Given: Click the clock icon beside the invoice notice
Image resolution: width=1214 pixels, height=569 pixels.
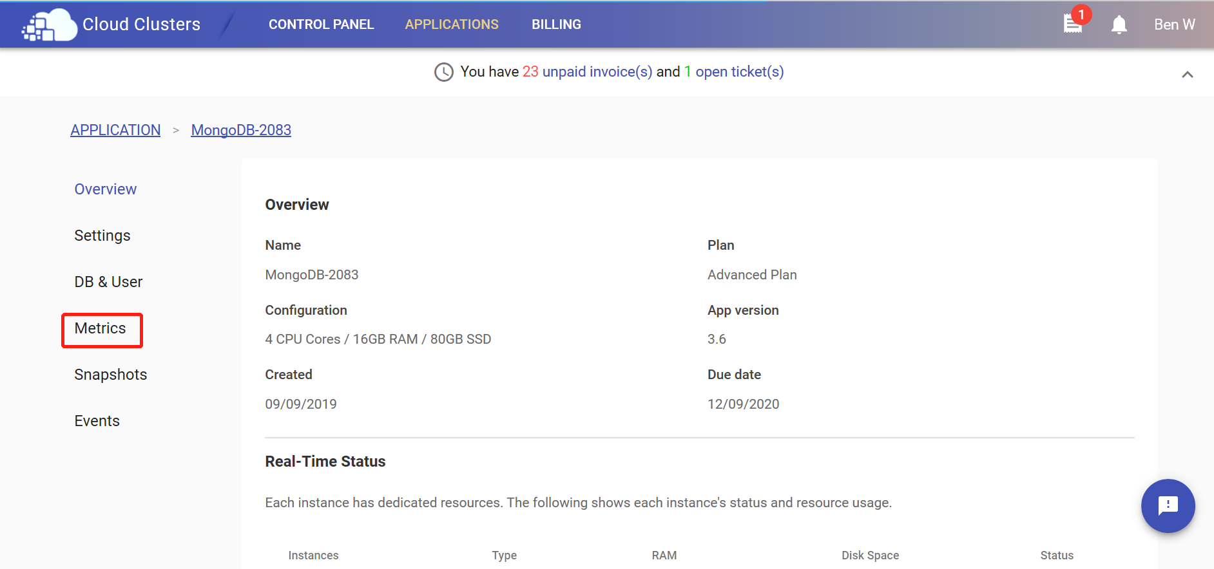Looking at the screenshot, I should [444, 72].
